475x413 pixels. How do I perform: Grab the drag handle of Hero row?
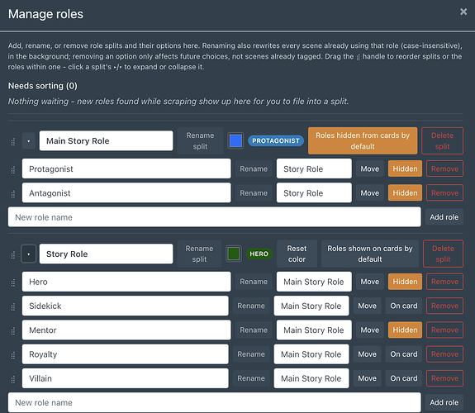[13, 282]
